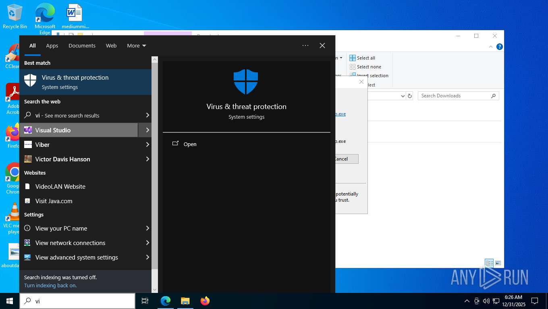Click the View network connections icon
The image size is (548, 309).
coord(27,243)
